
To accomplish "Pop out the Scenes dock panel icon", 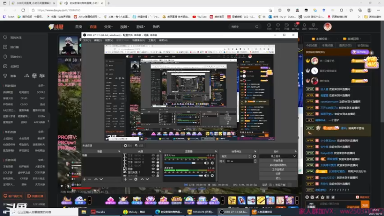I will (119, 151).
